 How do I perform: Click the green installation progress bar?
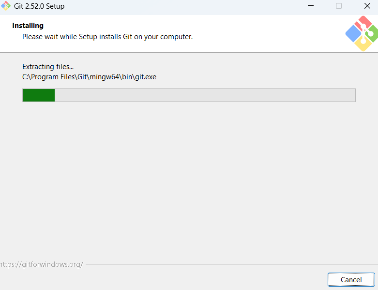click(x=189, y=95)
